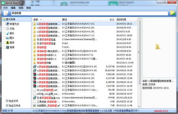Open the 文件 menu
The height and width of the screenshot is (114, 178).
(x=5, y=8)
